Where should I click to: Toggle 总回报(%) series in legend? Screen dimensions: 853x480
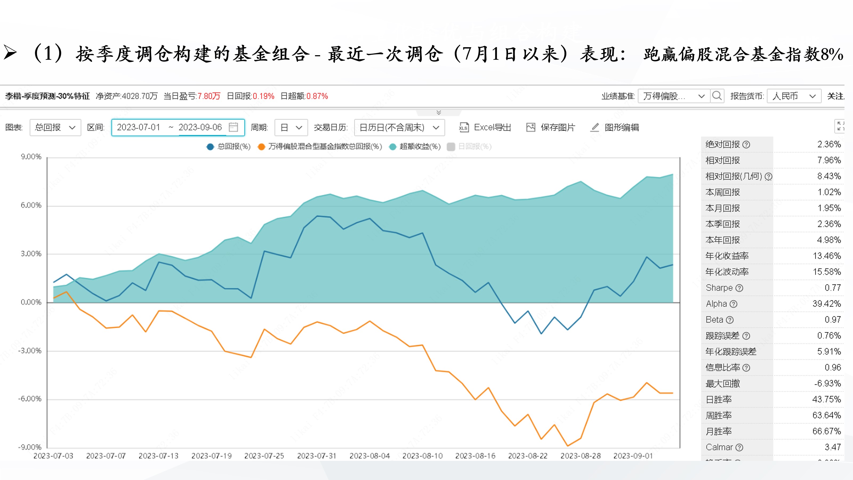228,147
